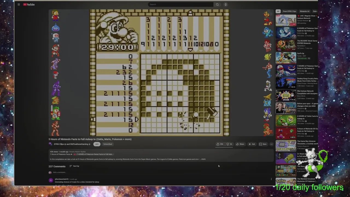Like the video with thumbs-up button
Viewport: 350px width, 197px height.
(220, 144)
